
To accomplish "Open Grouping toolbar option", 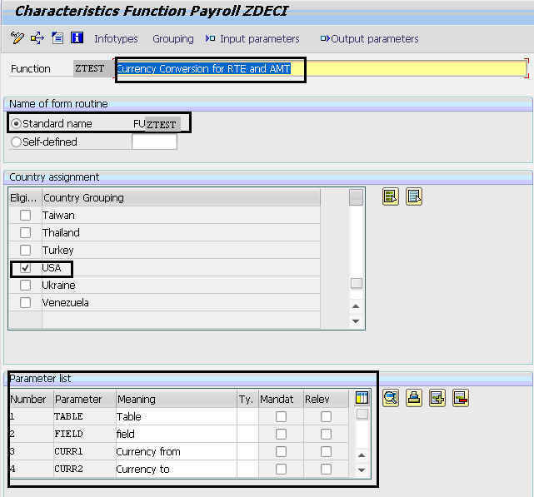I will tap(173, 39).
